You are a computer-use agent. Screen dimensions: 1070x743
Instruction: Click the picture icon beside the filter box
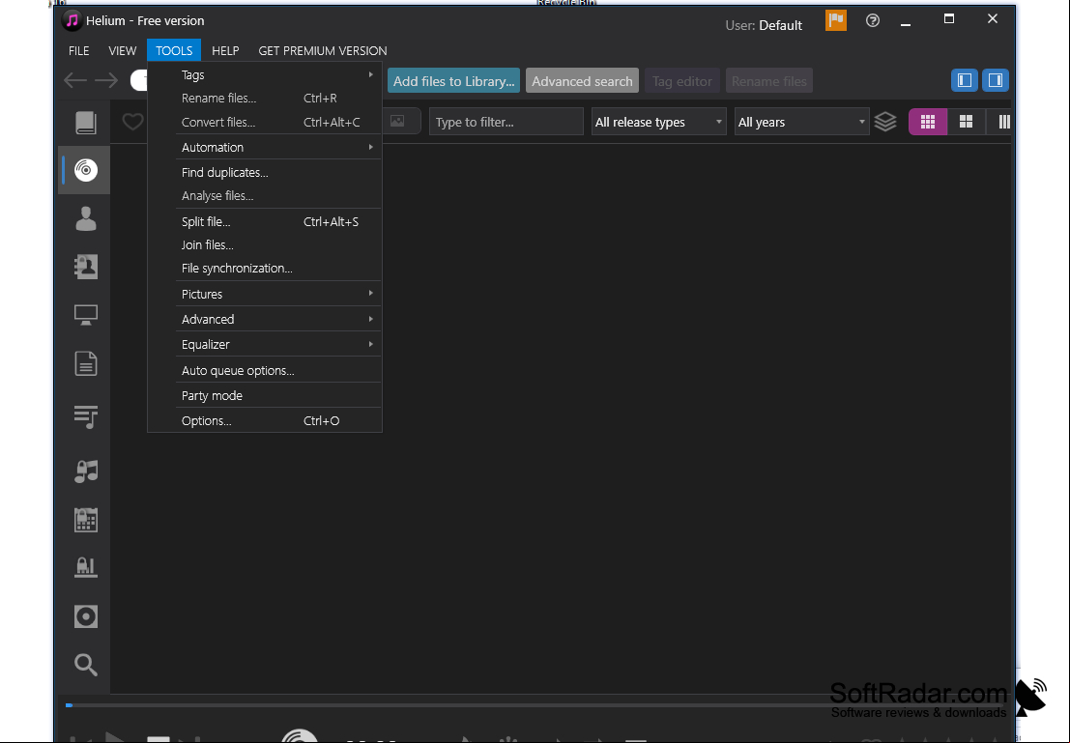coord(397,122)
